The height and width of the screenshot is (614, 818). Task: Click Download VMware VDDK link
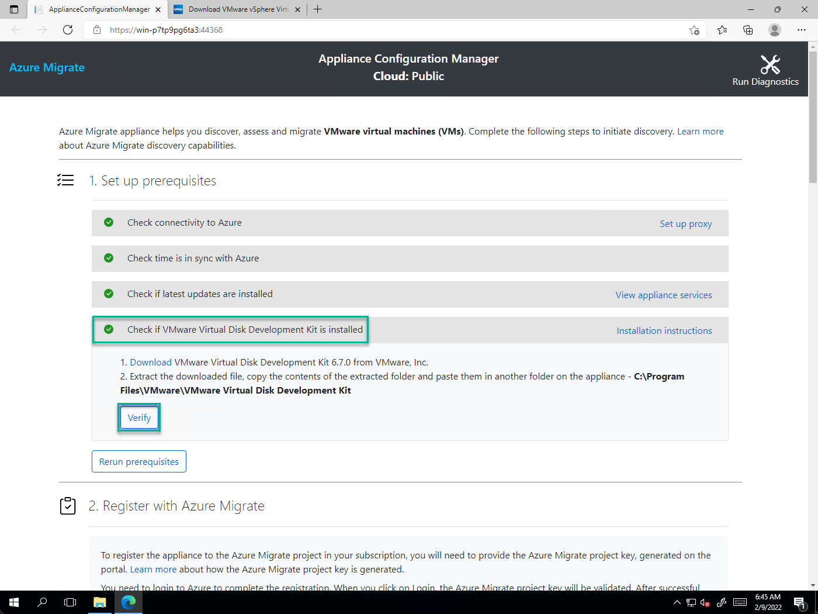pos(151,363)
